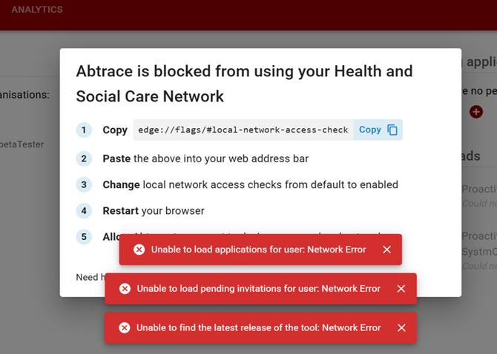Click the step 3 number badge next to Change
497x354 pixels.
pyautogui.click(x=85, y=184)
